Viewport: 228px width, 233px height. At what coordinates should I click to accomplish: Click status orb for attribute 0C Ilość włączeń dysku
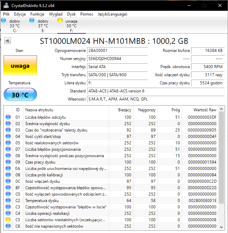click(8, 181)
